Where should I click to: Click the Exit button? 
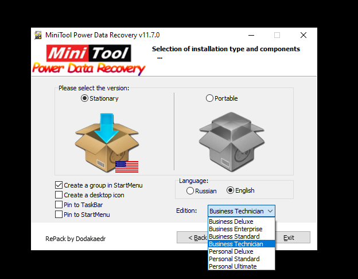click(x=293, y=238)
